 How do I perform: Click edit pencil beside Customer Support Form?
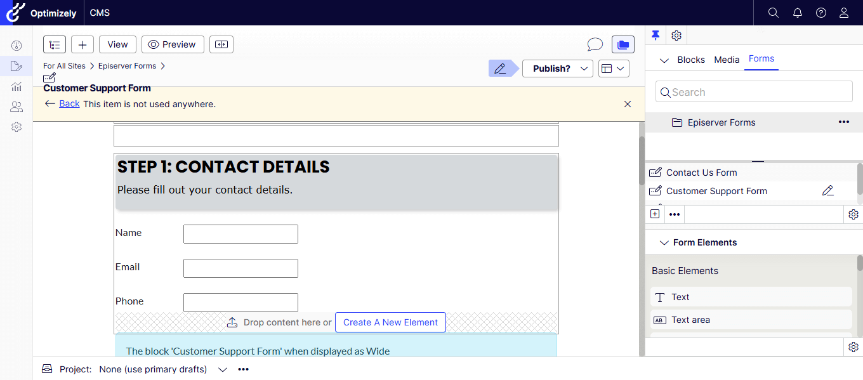pyautogui.click(x=827, y=191)
